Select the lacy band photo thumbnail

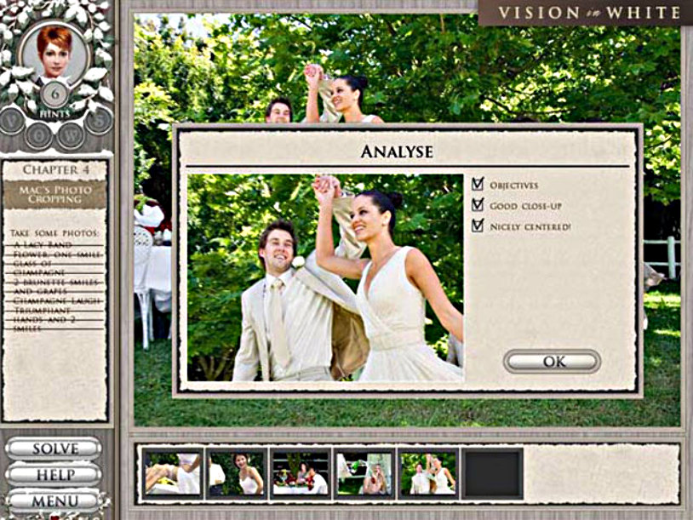pyautogui.click(x=173, y=473)
